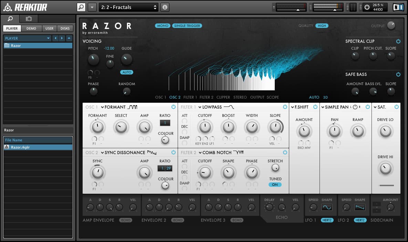
Task: Select LFO 1 sine wave shape icon
Action: (x=327, y=207)
